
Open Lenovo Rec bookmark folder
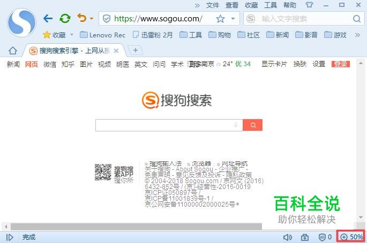pyautogui.click(x=102, y=35)
